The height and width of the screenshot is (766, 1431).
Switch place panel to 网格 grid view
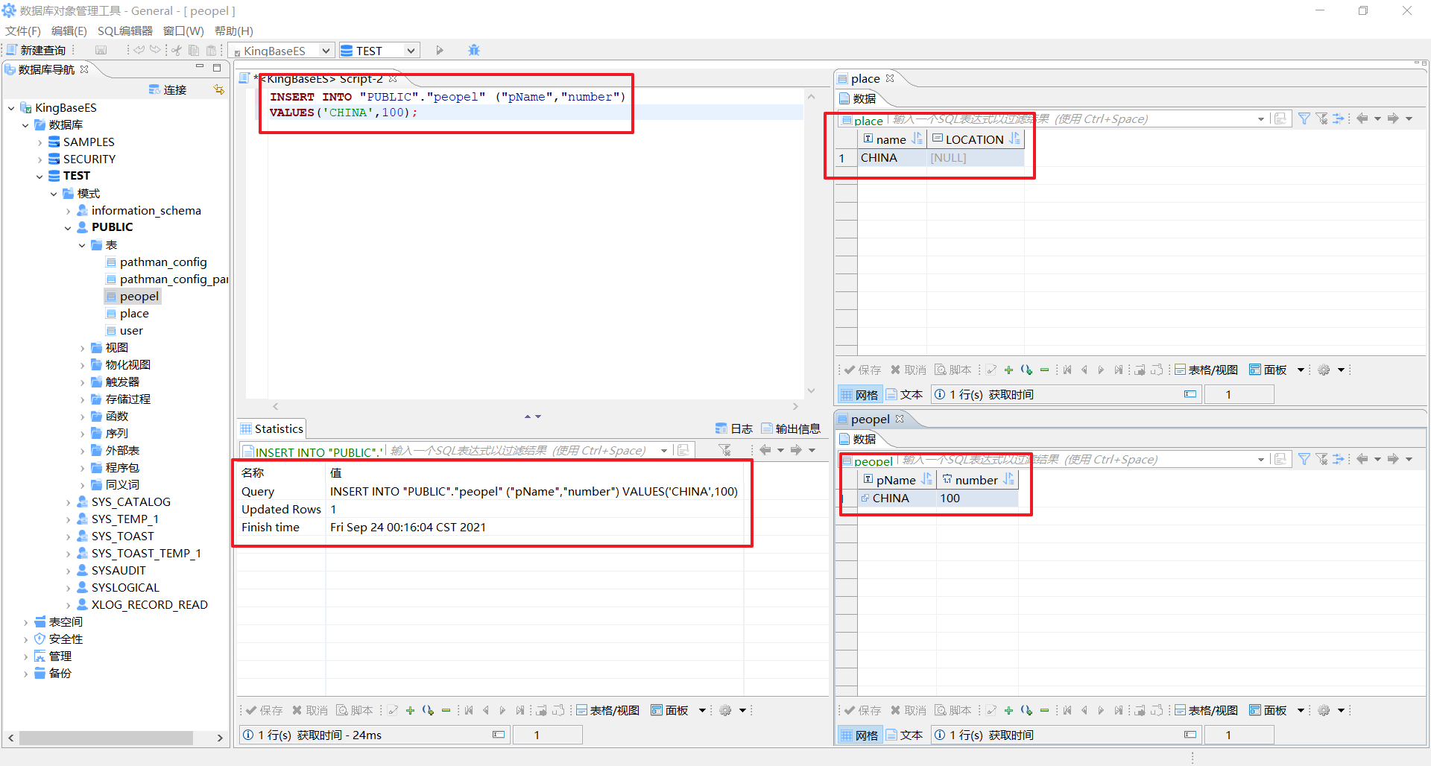tap(859, 395)
